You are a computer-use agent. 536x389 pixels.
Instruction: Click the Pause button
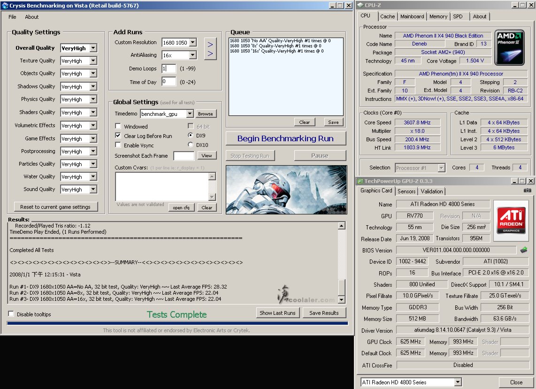[320, 155]
